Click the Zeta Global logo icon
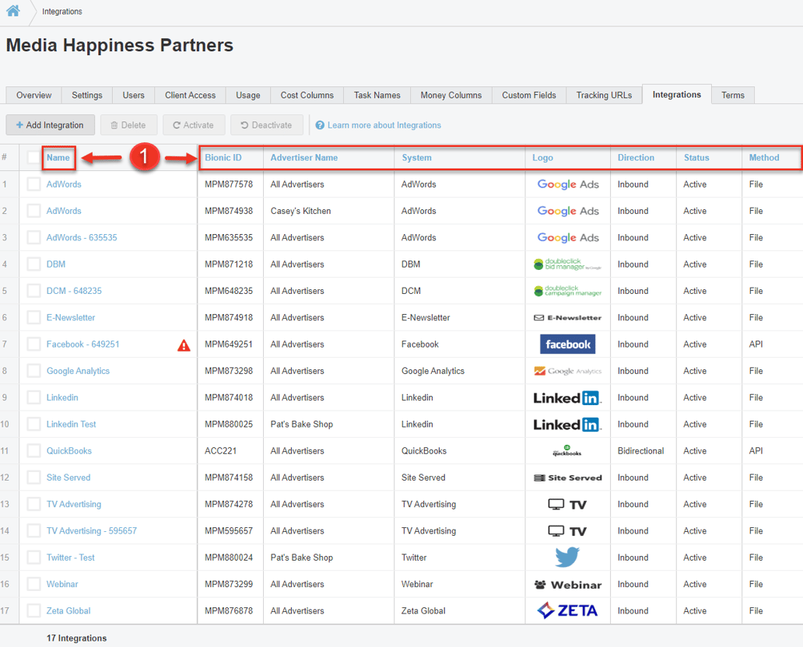Image resolution: width=803 pixels, height=647 pixels. (x=567, y=610)
